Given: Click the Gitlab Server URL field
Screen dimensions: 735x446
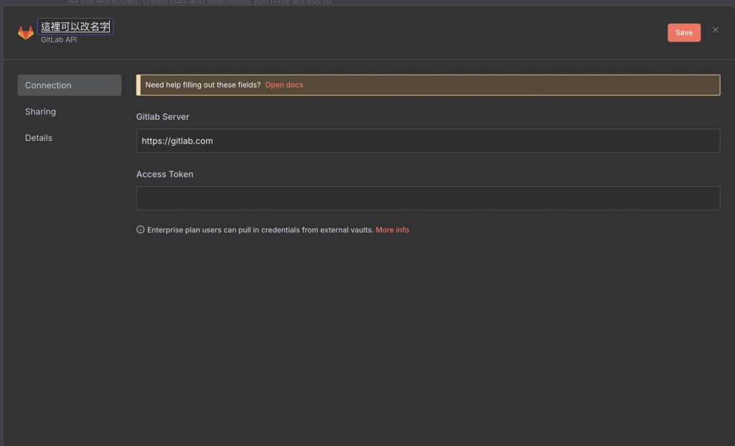Looking at the screenshot, I should [x=428, y=141].
